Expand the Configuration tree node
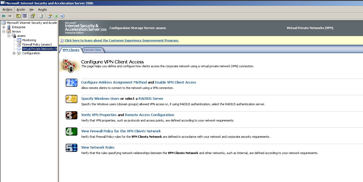 [14, 53]
